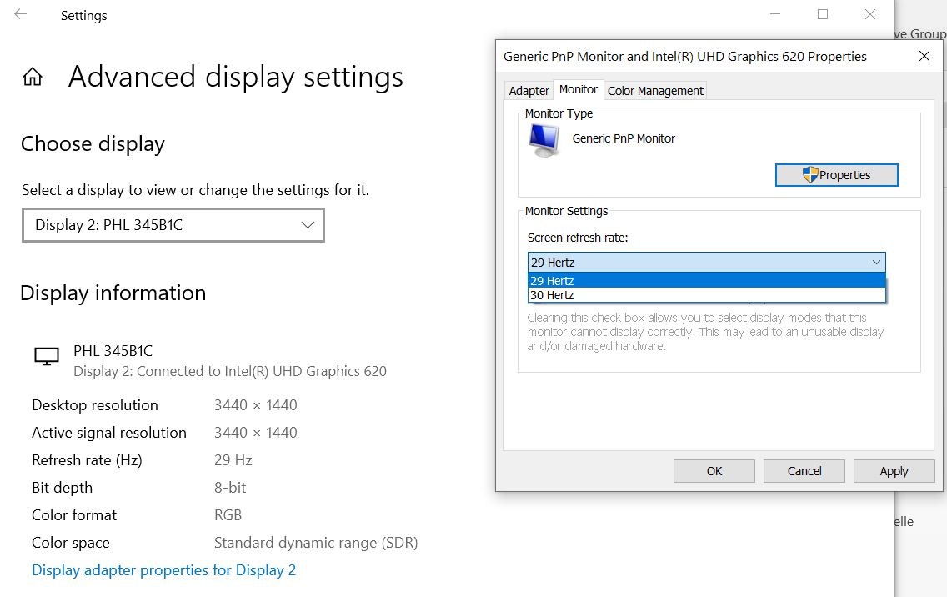
Task: Click the 29 Hz refresh rate value
Action: tap(233, 460)
